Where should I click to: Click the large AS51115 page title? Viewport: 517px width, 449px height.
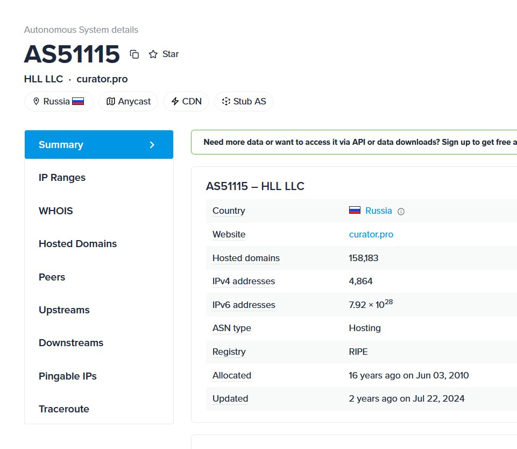click(x=72, y=54)
